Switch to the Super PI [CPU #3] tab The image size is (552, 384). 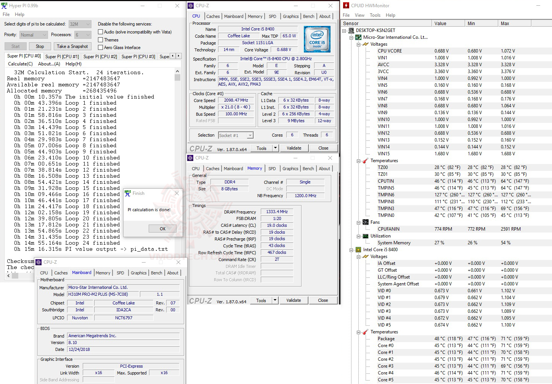click(x=138, y=56)
